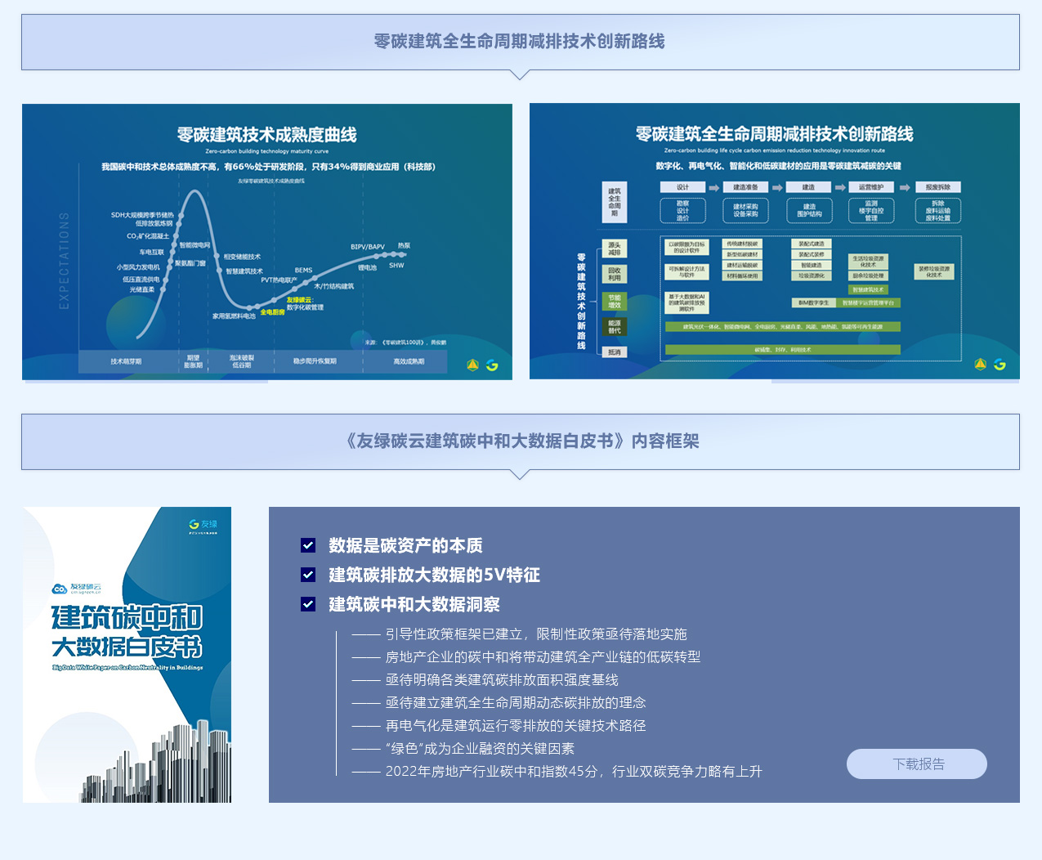The image size is (1042, 860).
Task: Click the 报废拆除 stage box in the route slide
Action: pyautogui.click(x=938, y=187)
